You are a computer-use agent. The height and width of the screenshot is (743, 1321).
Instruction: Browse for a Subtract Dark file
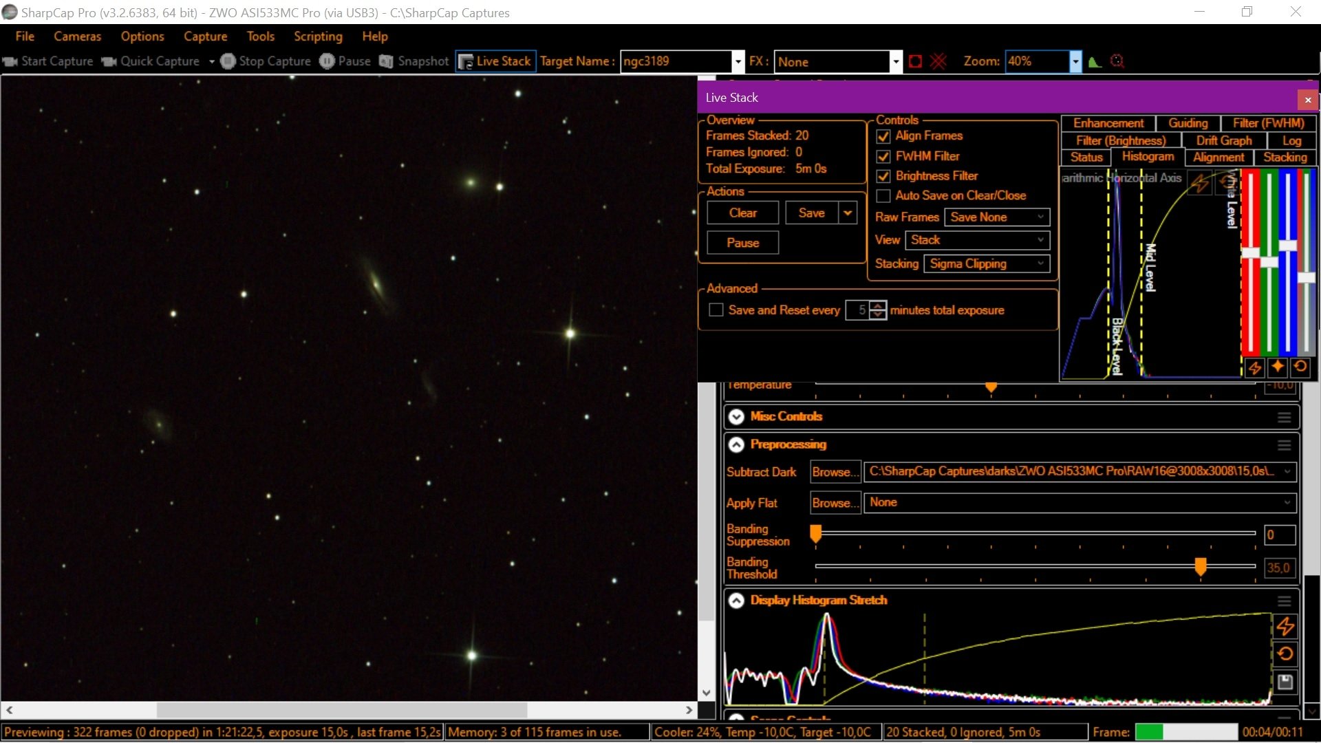(x=835, y=472)
